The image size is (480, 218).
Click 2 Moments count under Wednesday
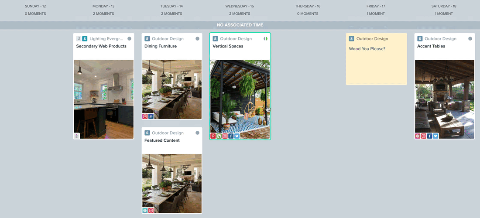coord(240,14)
